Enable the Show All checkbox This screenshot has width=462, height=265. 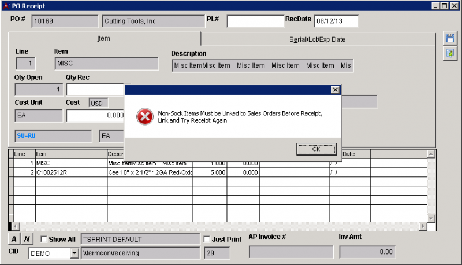tap(44, 239)
